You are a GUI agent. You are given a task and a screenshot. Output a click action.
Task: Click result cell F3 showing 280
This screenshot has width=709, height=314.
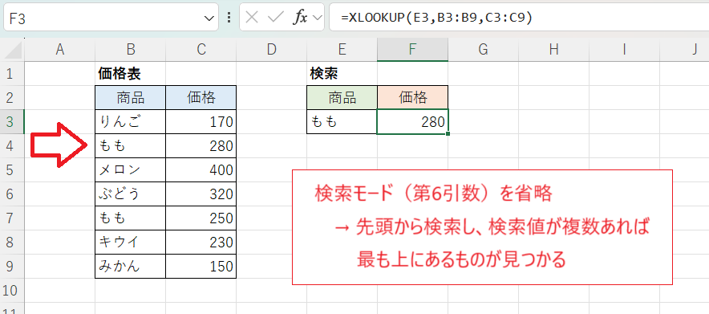click(412, 121)
